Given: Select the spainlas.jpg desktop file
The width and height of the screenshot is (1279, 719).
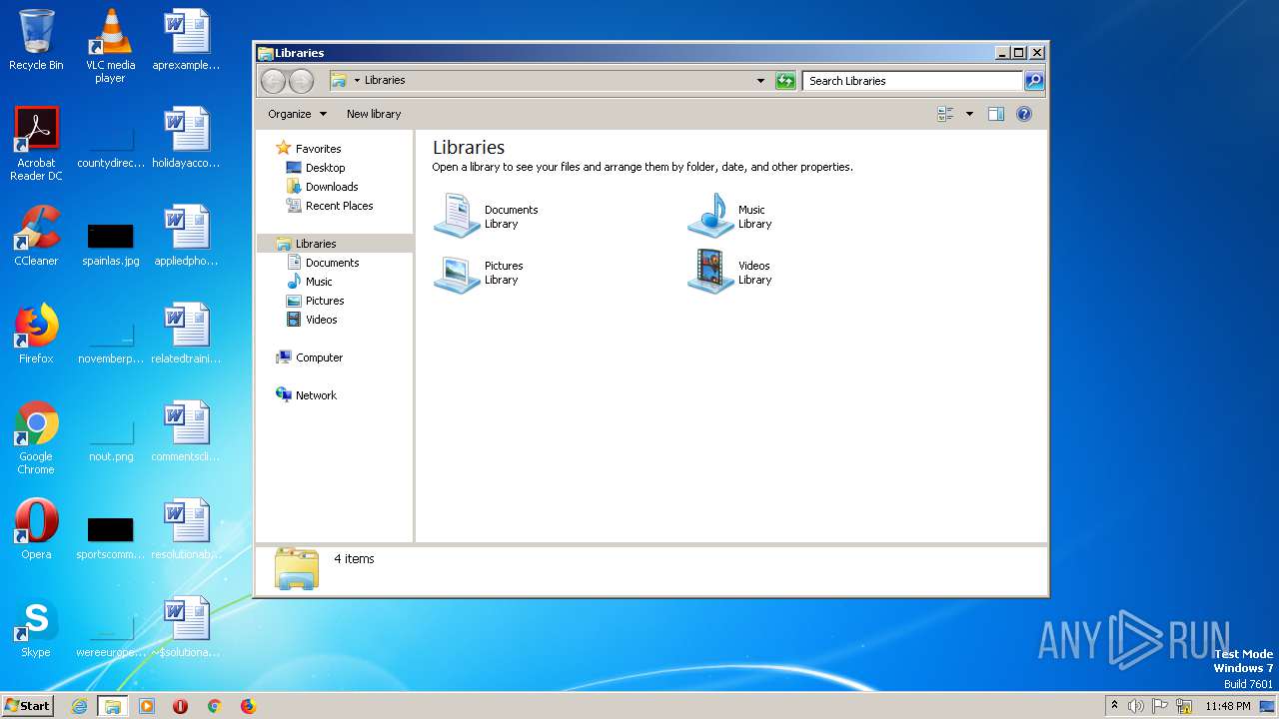Looking at the screenshot, I should point(110,245).
